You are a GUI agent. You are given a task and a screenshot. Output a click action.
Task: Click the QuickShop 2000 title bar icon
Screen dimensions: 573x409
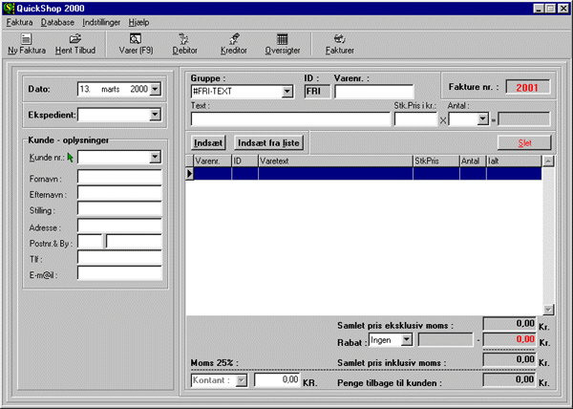tap(9, 8)
